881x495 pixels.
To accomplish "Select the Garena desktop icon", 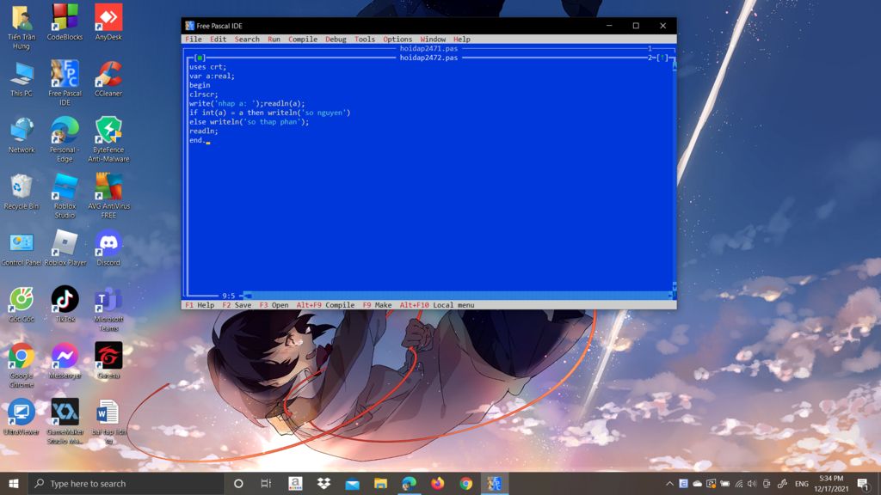I will pyautogui.click(x=108, y=361).
